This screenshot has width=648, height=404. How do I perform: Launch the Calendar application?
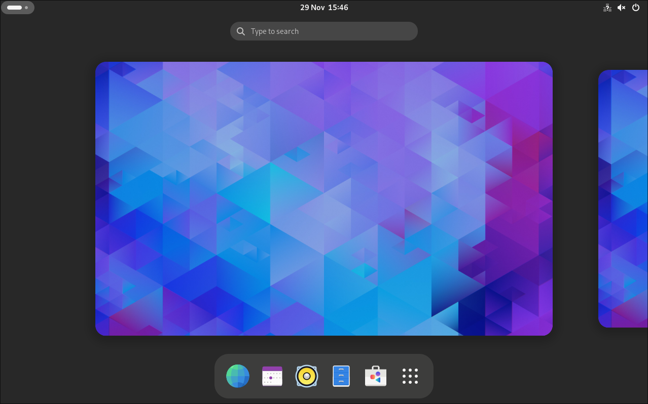(272, 376)
